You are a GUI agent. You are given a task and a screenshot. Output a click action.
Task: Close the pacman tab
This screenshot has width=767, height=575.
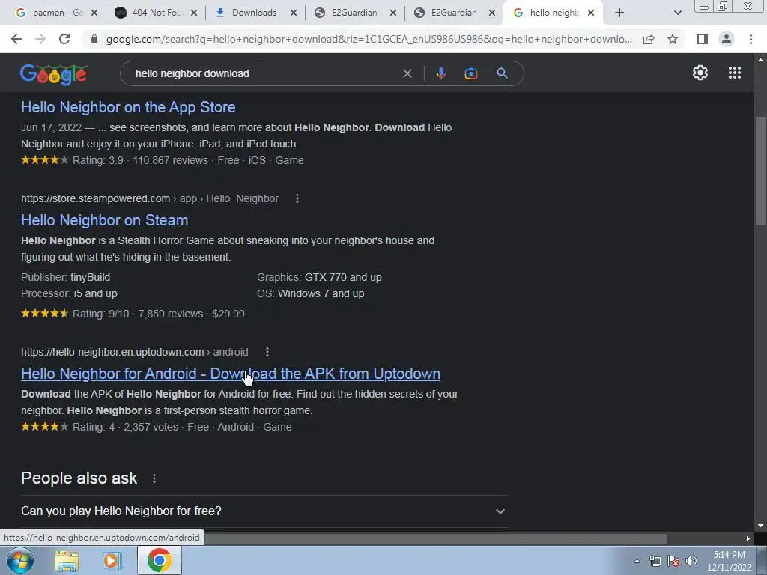pos(94,13)
